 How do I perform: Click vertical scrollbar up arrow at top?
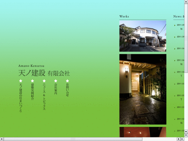click(x=186, y=2)
